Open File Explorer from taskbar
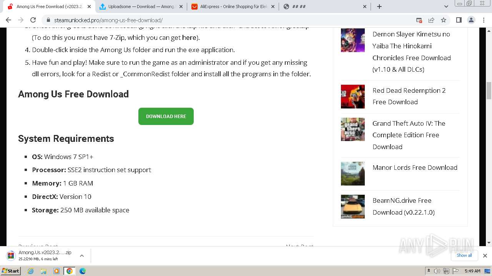492x276 pixels. coord(43,271)
